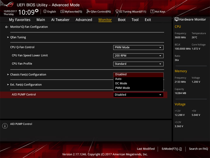Viewport: 210px width, 158px height.
Task: Click the 3.360 V reading
Action: coord(179,126)
